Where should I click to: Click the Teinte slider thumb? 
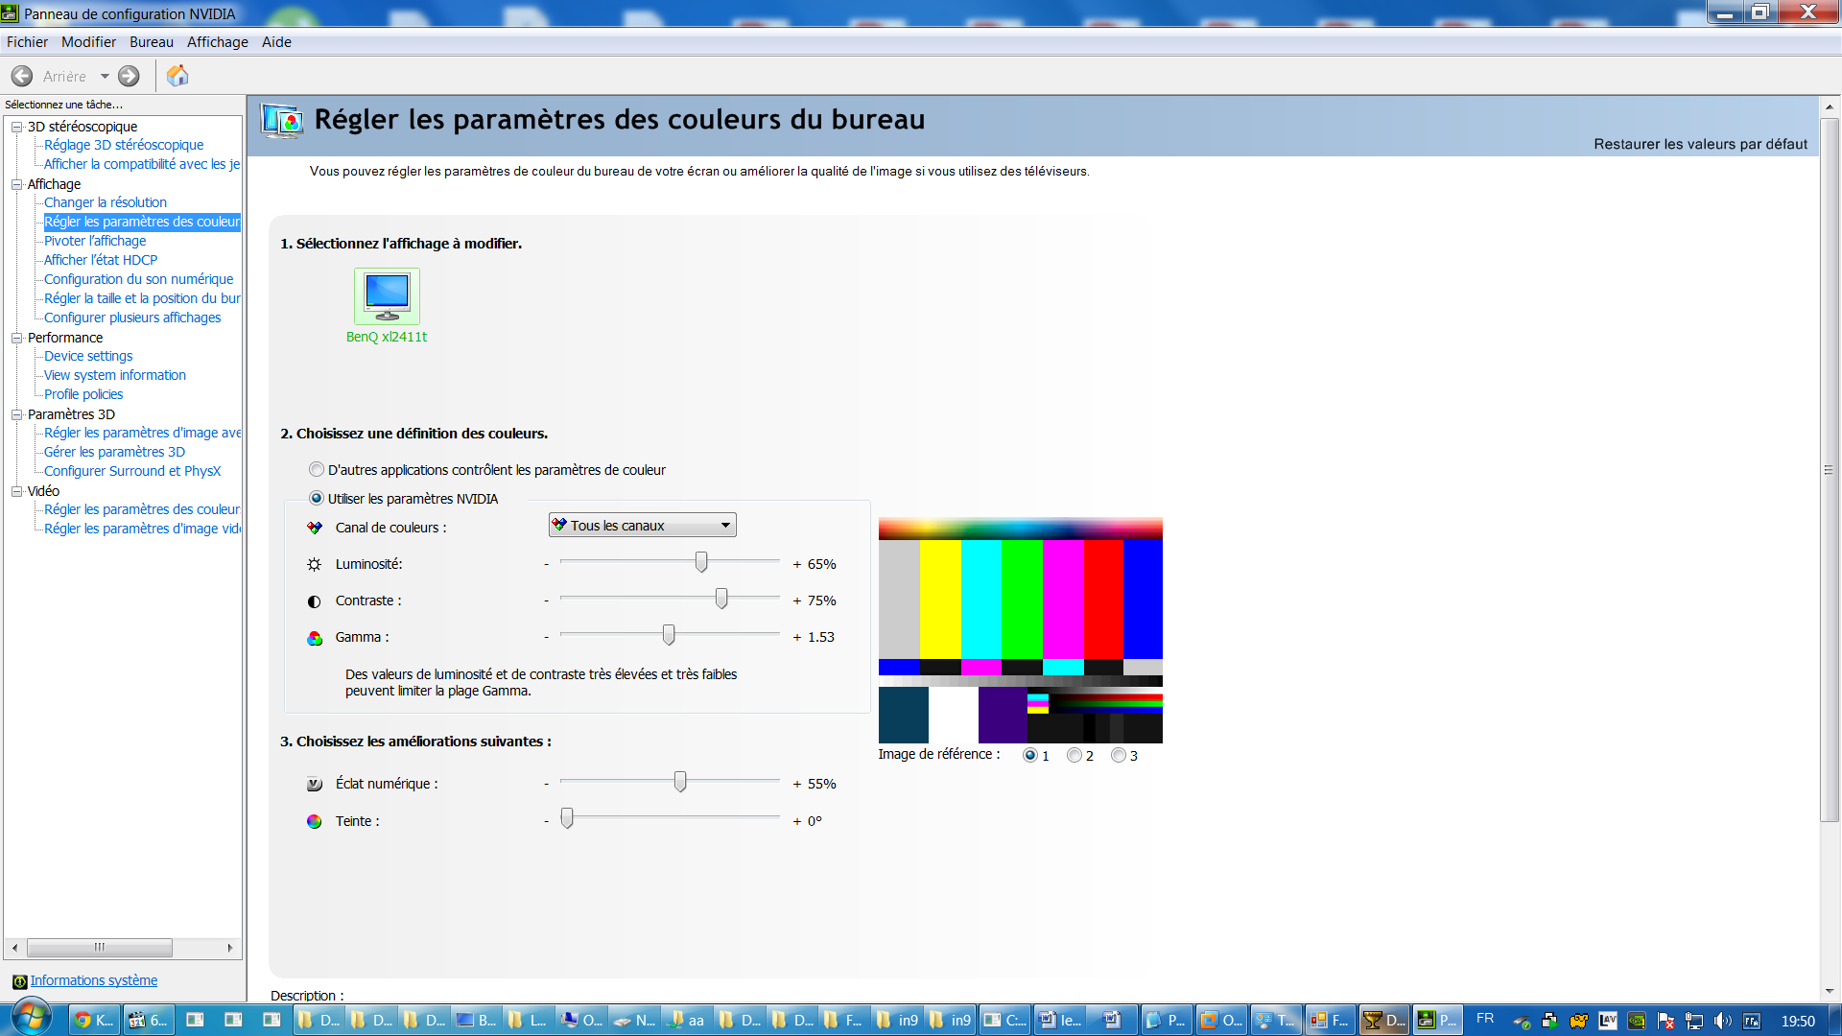pos(567,818)
